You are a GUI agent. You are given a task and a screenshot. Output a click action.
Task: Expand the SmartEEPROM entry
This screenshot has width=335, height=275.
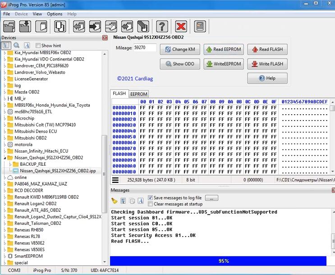click(x=5, y=256)
